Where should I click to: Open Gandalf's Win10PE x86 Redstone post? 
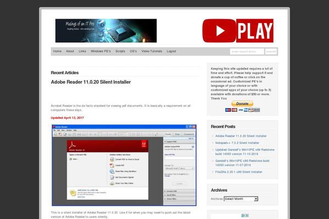[x=242, y=163]
